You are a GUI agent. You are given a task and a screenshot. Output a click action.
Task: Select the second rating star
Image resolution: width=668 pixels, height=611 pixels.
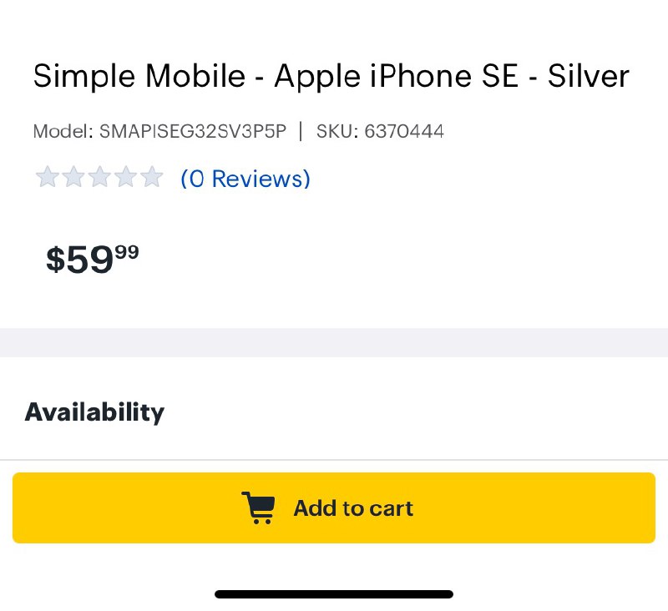74,177
